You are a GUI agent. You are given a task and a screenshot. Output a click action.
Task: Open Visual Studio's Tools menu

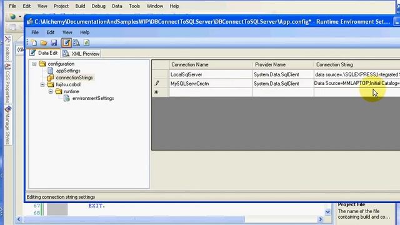pyautogui.click(x=134, y=6)
